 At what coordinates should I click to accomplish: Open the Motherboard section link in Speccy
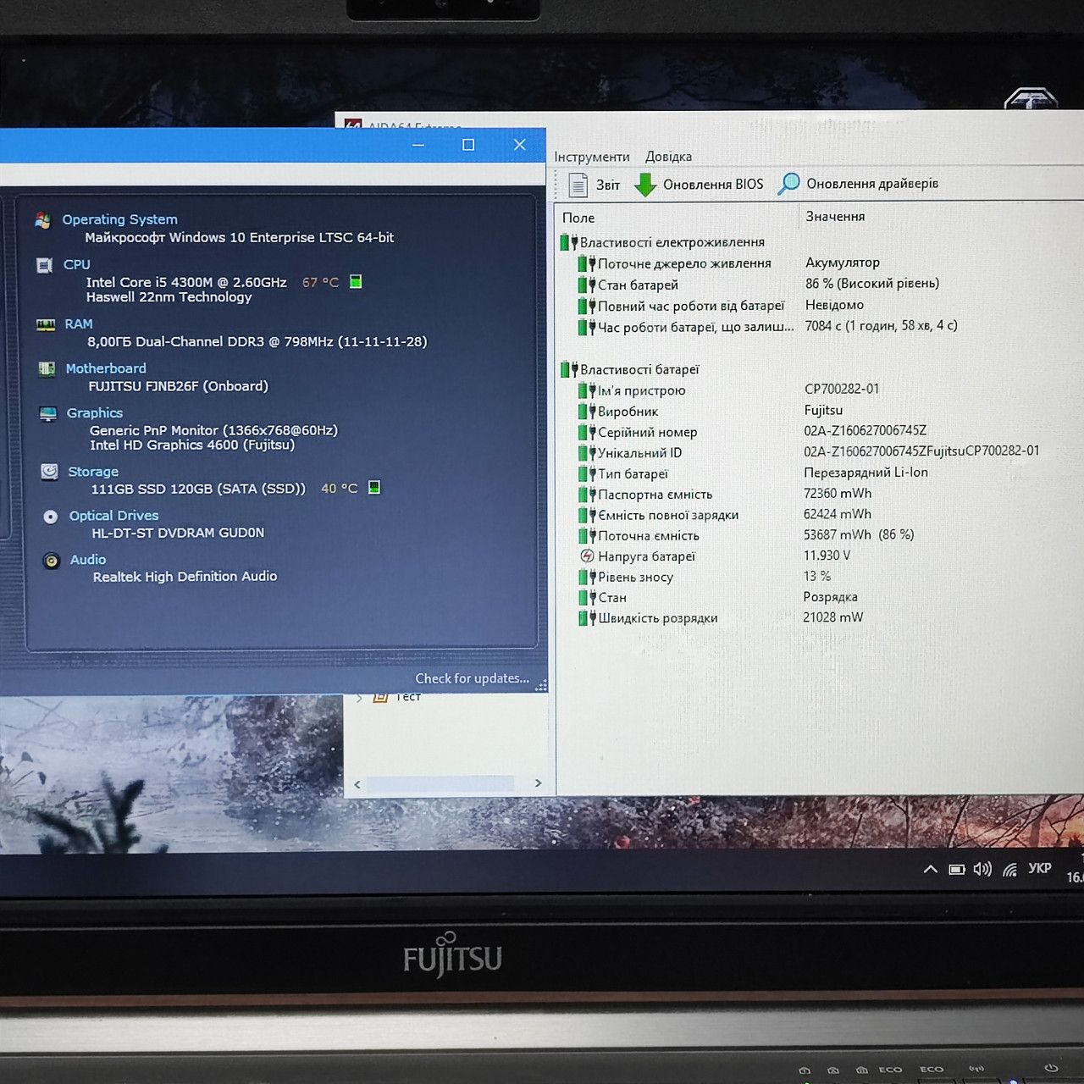106,368
